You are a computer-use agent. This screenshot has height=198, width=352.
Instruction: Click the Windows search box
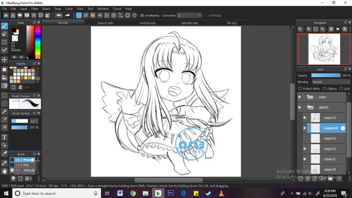click(56, 193)
